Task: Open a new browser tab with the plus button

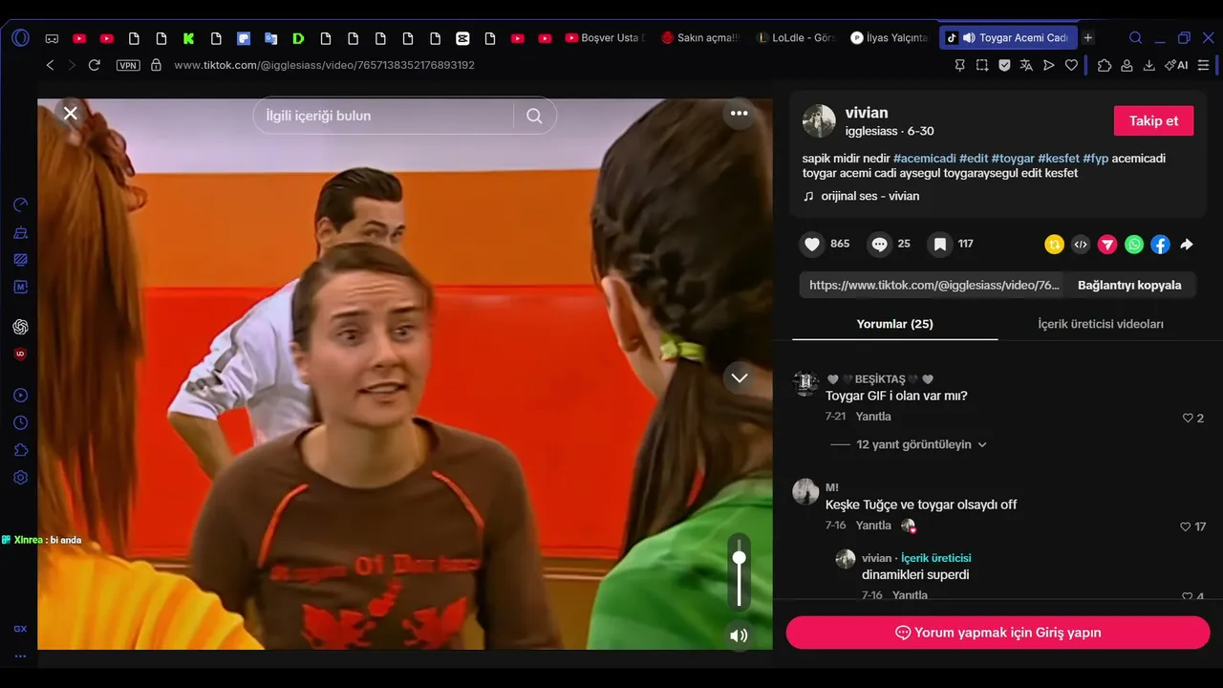Action: 1087,38
